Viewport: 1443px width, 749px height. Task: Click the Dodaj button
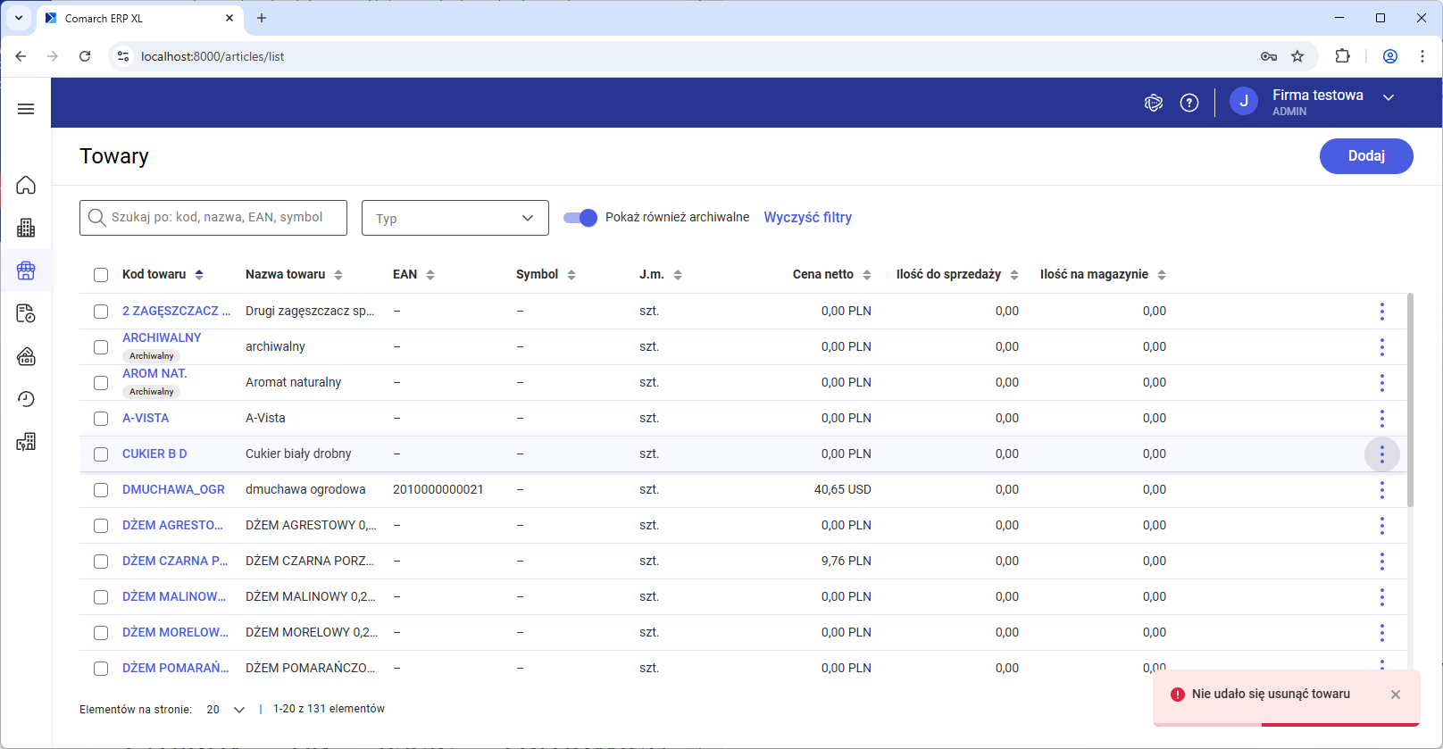1365,156
